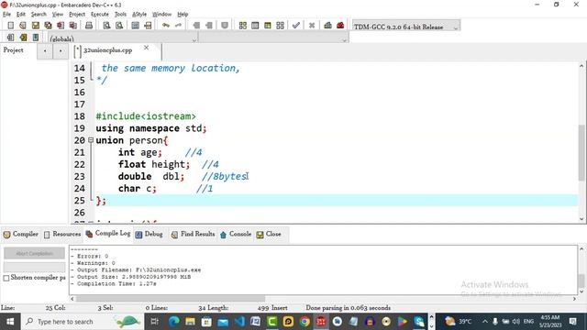Open the View menu
This screenshot has height=330, width=587.
point(57,15)
